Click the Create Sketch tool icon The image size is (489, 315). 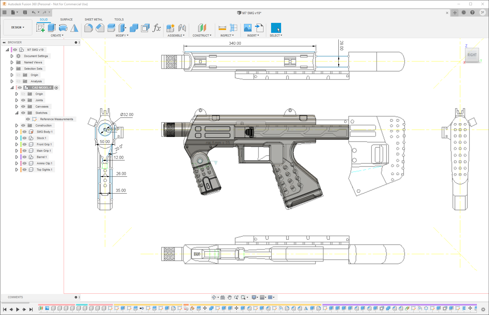click(x=40, y=28)
